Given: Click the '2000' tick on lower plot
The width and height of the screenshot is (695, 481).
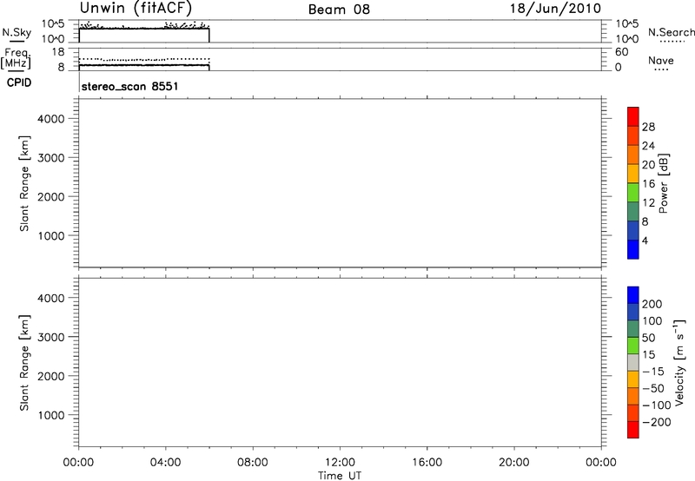Looking at the screenshot, I should 51,376.
